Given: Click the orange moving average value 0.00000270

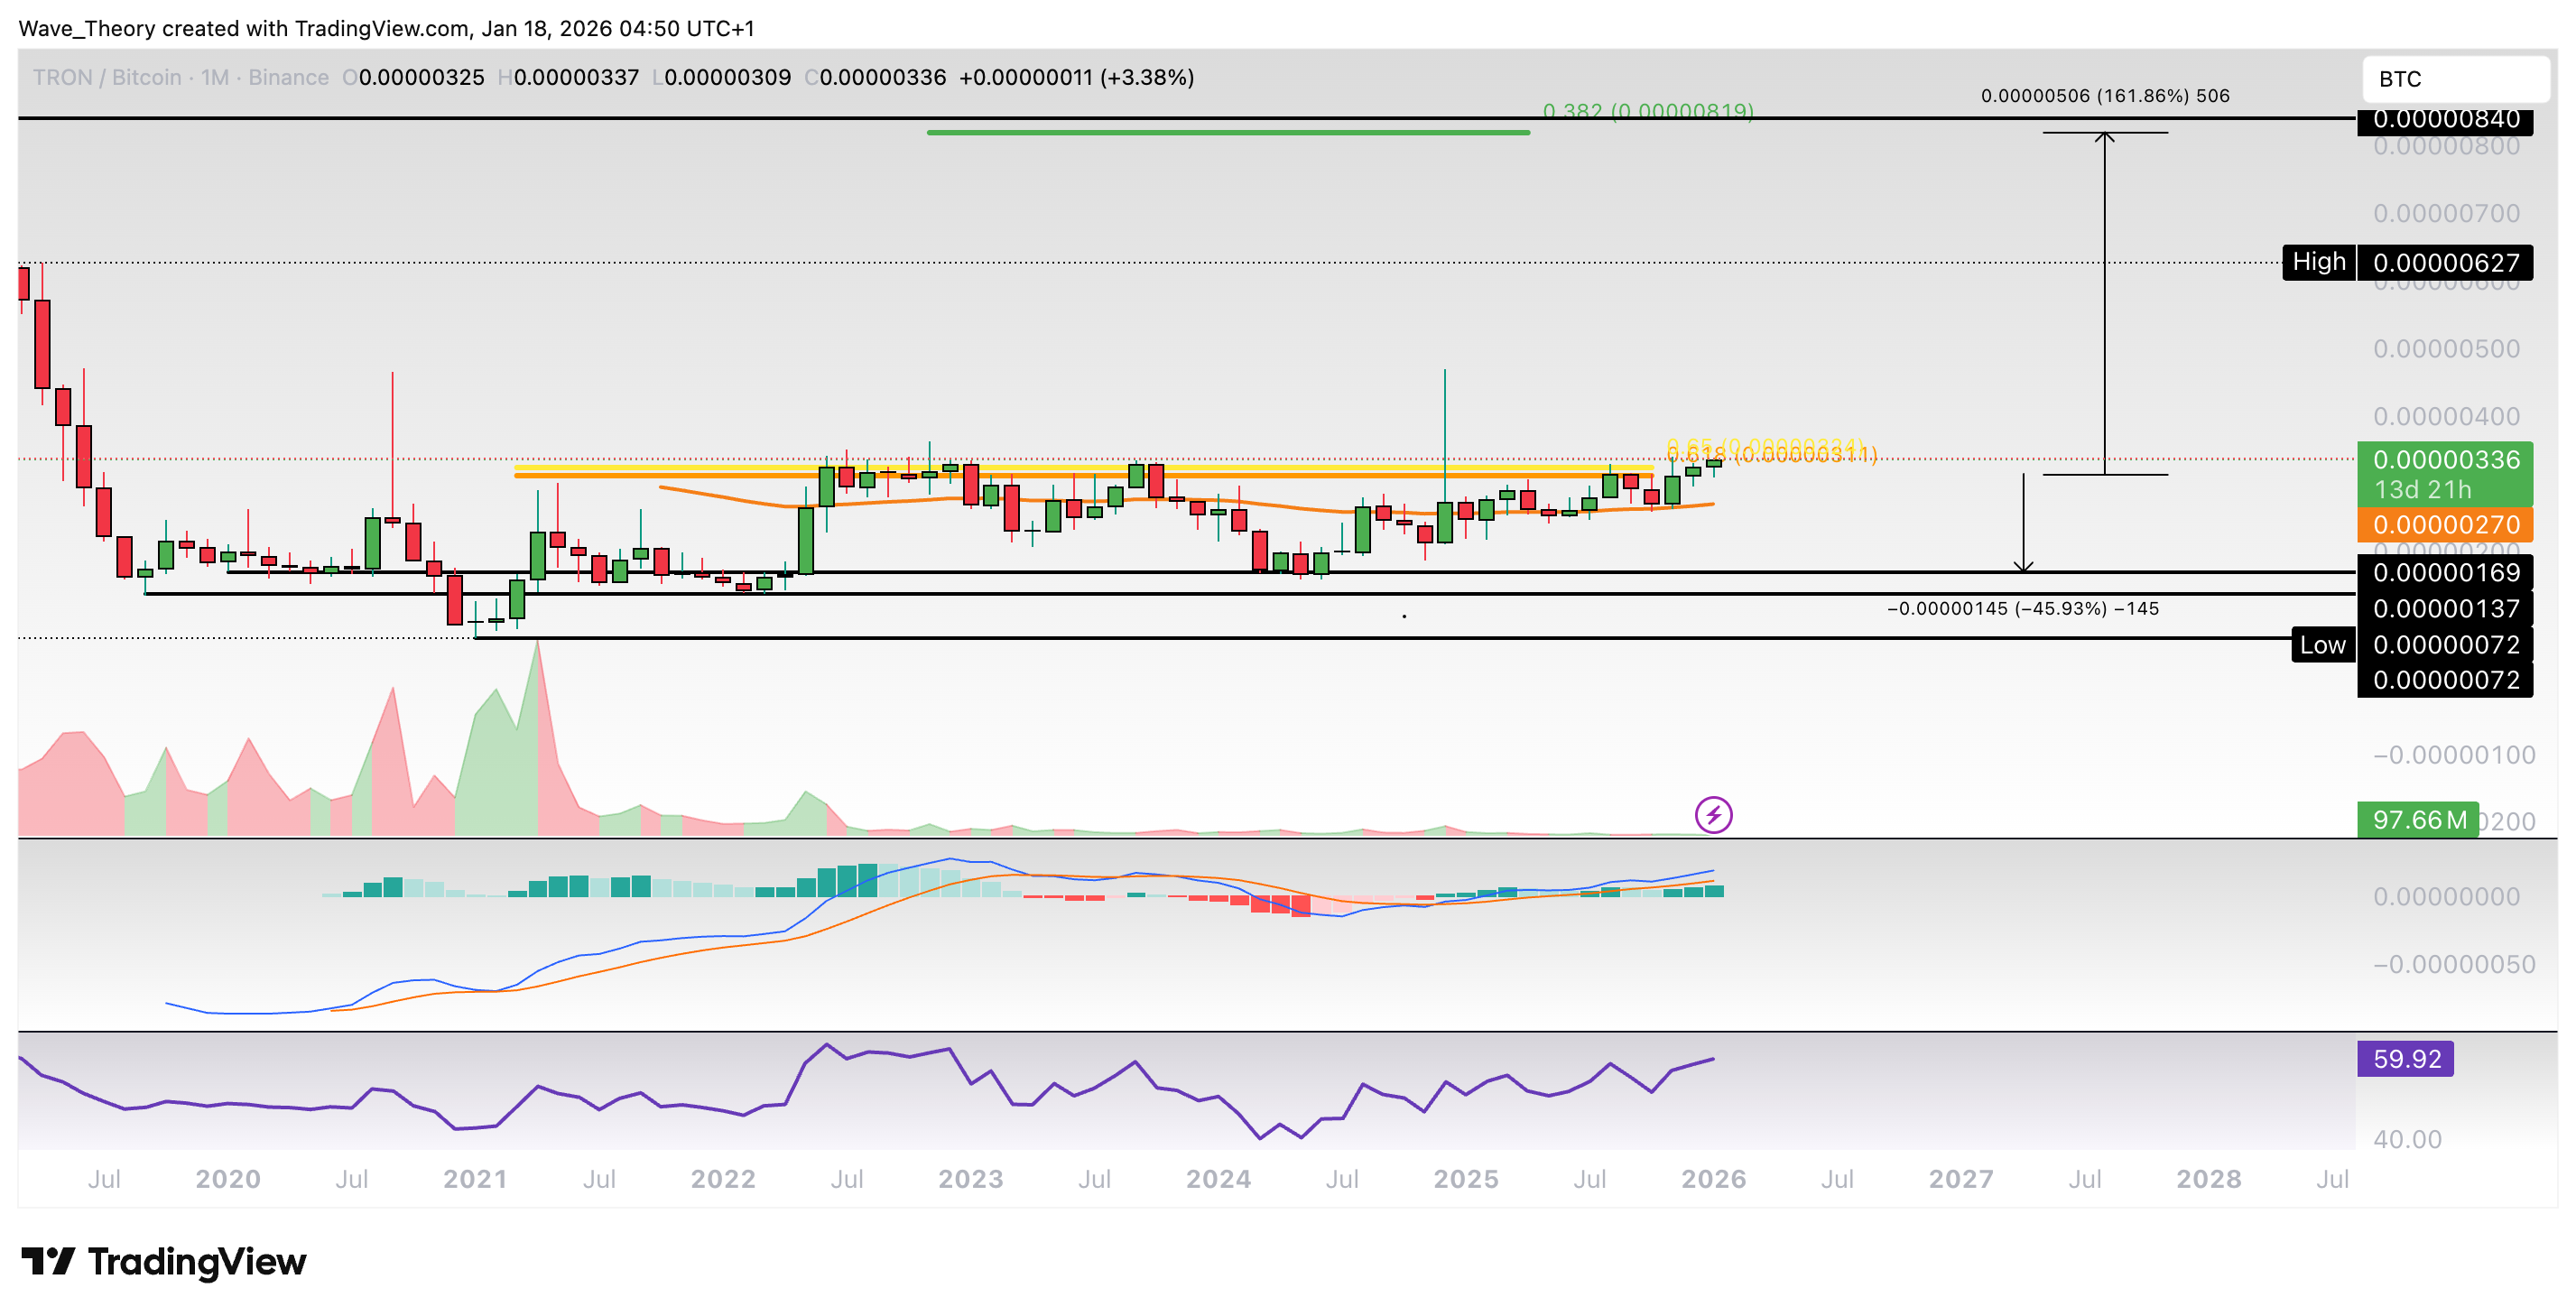Looking at the screenshot, I should (x=2446, y=524).
